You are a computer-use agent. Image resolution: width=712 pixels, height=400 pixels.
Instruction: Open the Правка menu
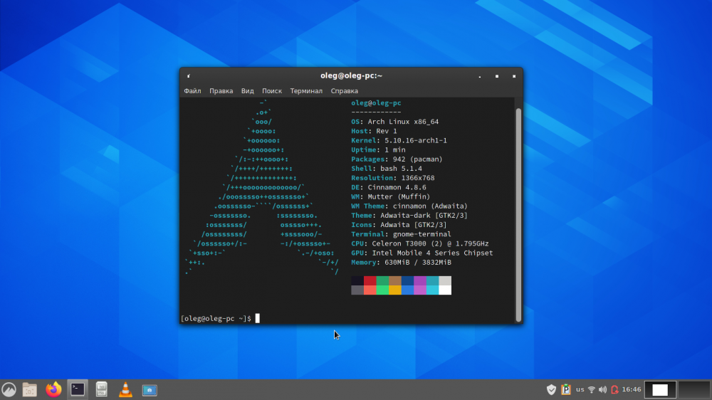[221, 91]
